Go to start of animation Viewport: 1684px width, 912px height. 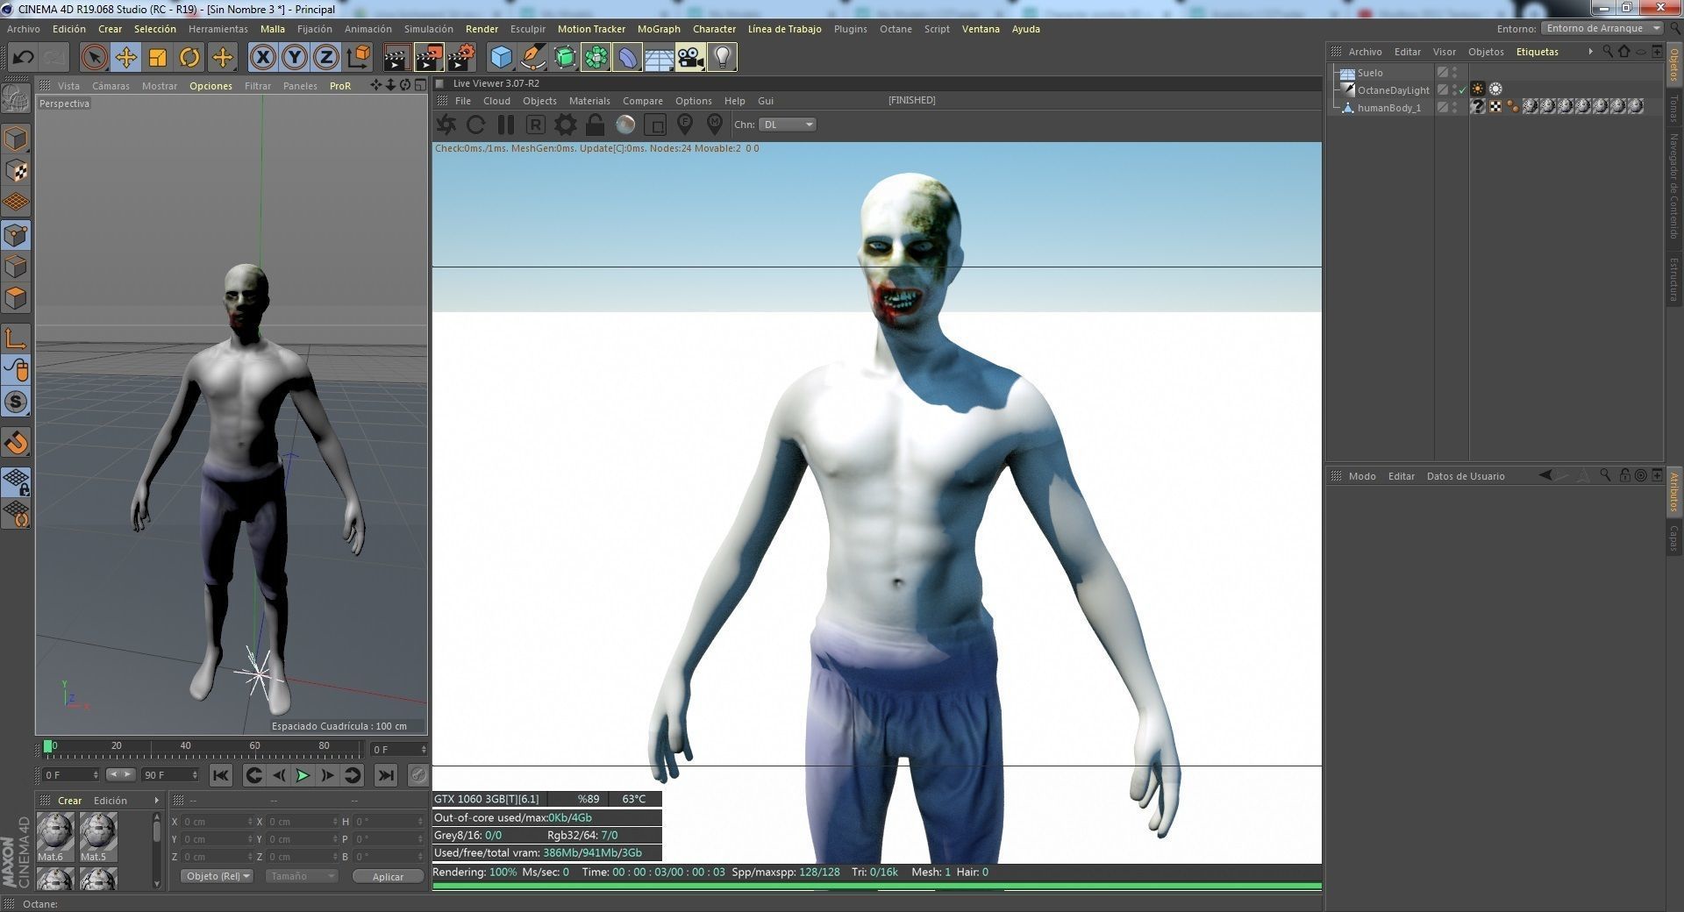(221, 775)
